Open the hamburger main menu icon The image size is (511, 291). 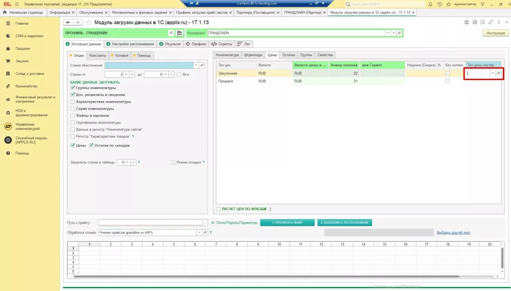[x=17, y=4]
